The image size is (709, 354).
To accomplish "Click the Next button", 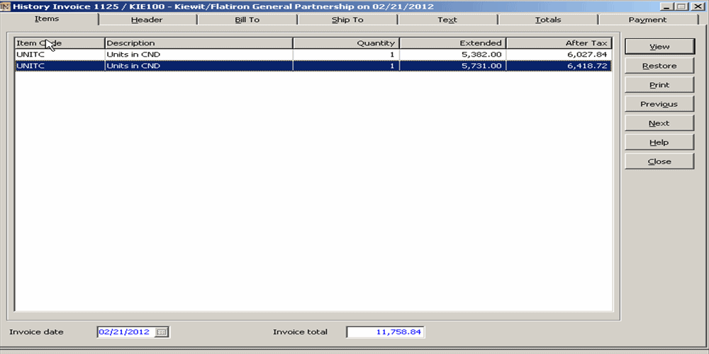I will (659, 123).
